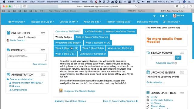
Task: Click the Upcoming Events calendar icon
Action: [x=148, y=72]
